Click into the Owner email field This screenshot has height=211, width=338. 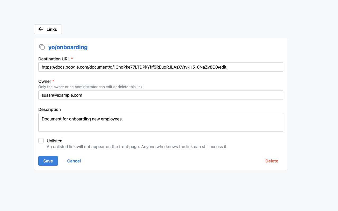coord(161,95)
